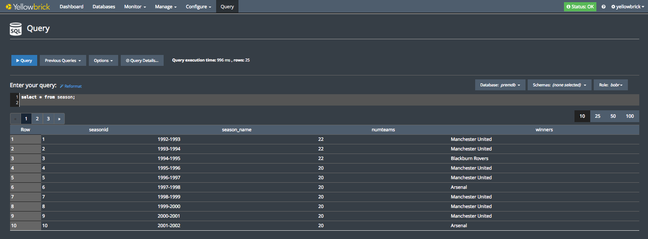Screen dimensions: 648x239
Task: Click the SQL database icon beside Query heading
Action: pos(16,29)
